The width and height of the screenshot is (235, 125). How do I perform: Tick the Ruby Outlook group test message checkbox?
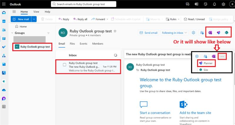coord(64,65)
